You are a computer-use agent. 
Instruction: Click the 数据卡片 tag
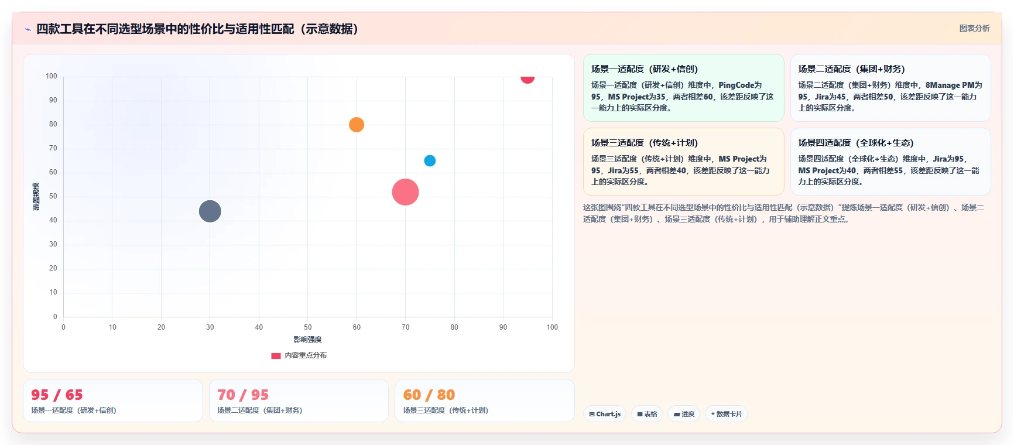727,414
